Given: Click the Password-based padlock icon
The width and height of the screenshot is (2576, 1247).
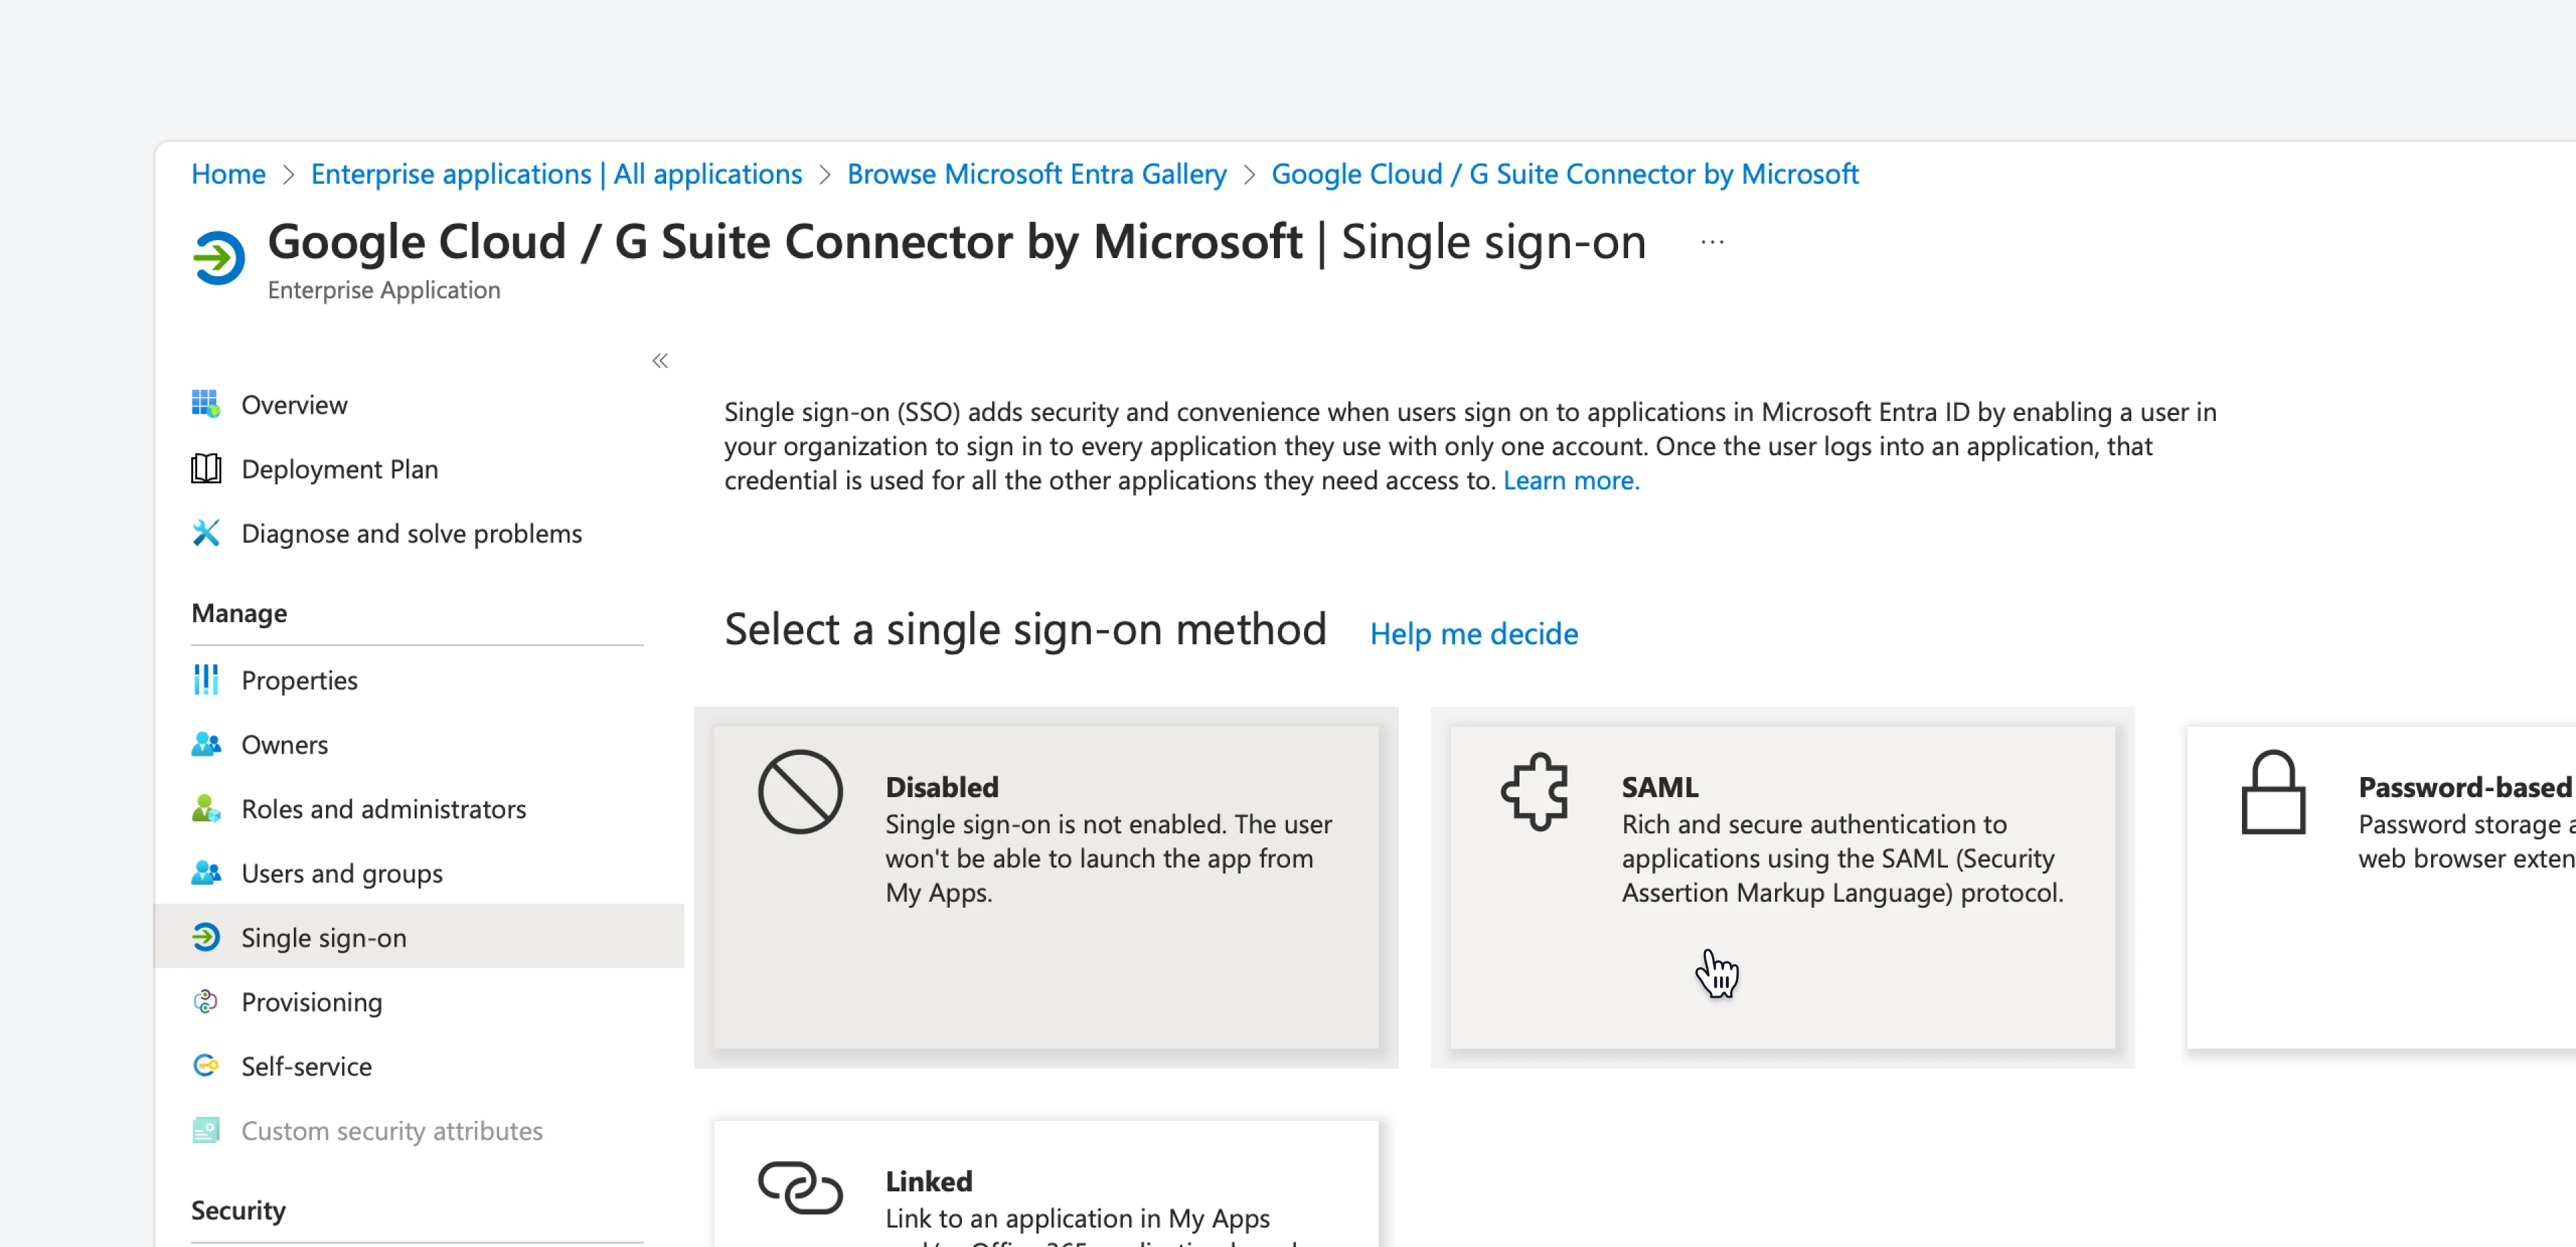Looking at the screenshot, I should tap(2273, 791).
